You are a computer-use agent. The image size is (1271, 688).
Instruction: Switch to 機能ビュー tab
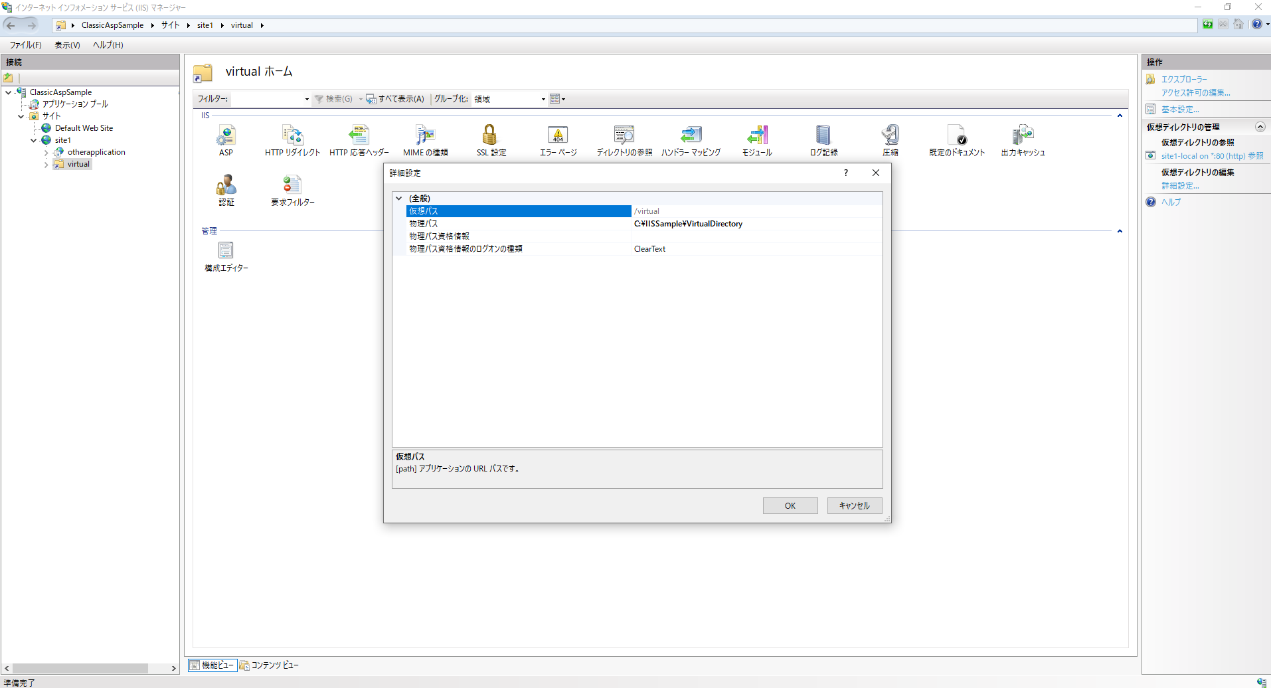click(212, 665)
